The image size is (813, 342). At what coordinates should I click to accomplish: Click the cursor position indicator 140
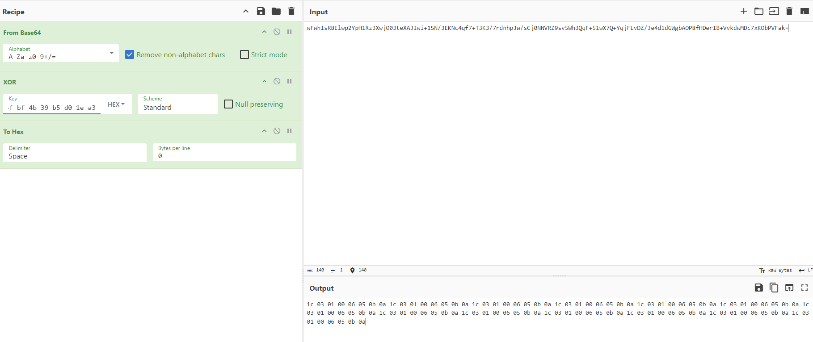pyautogui.click(x=358, y=270)
